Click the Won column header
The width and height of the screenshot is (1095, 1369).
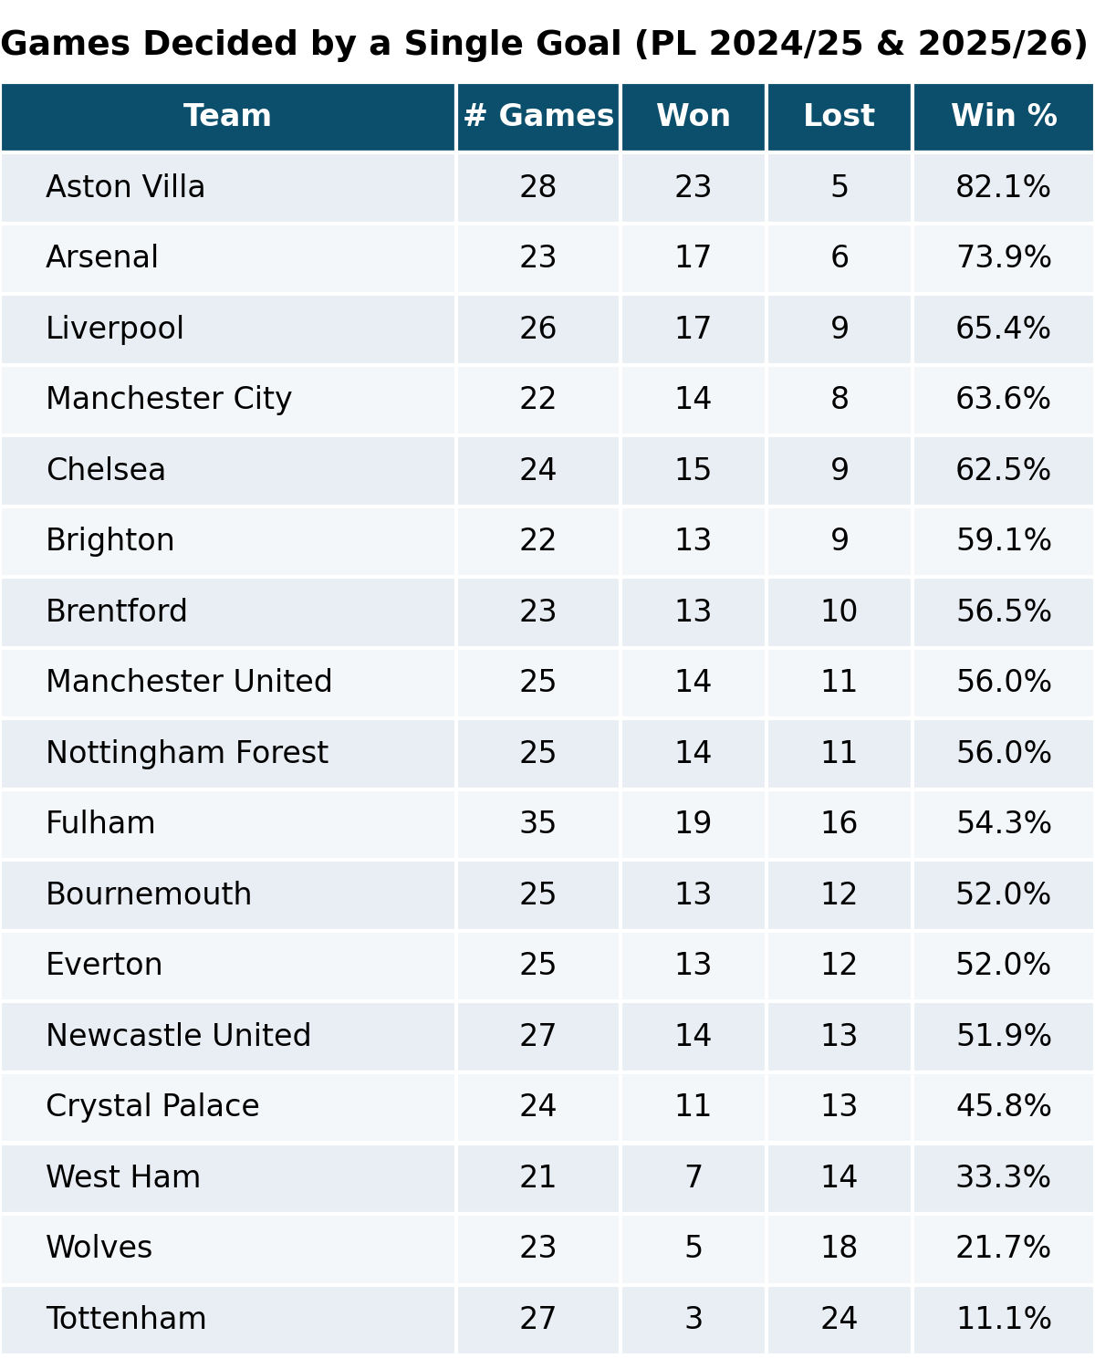[693, 117]
